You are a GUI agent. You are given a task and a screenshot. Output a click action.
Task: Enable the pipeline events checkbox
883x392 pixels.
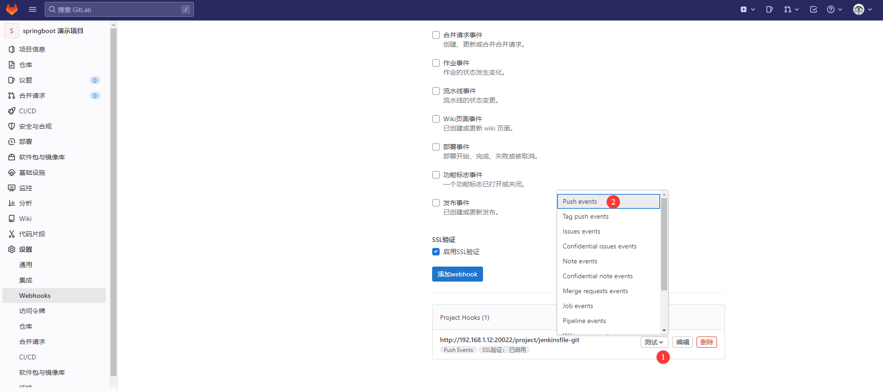click(x=436, y=91)
